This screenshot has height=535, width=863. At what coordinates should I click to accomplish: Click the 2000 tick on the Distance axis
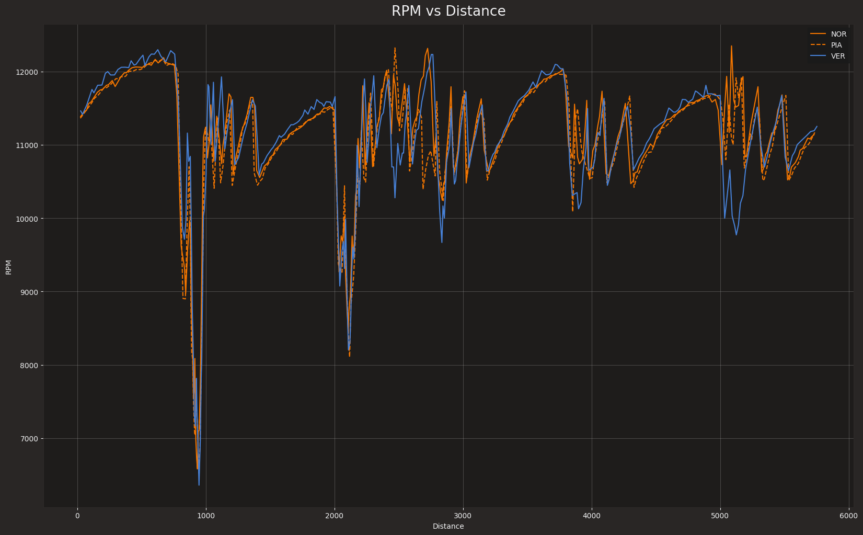335,515
